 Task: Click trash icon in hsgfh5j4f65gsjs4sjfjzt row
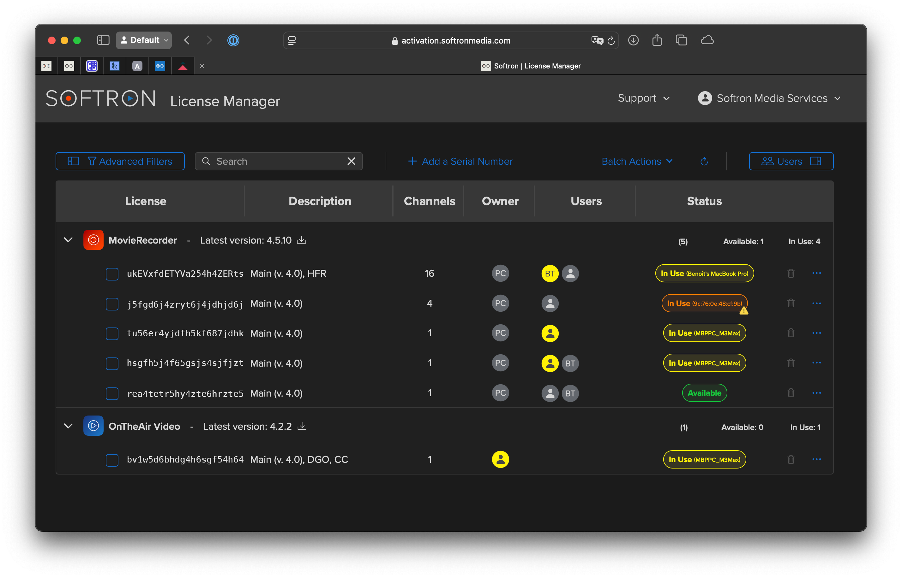pos(791,363)
